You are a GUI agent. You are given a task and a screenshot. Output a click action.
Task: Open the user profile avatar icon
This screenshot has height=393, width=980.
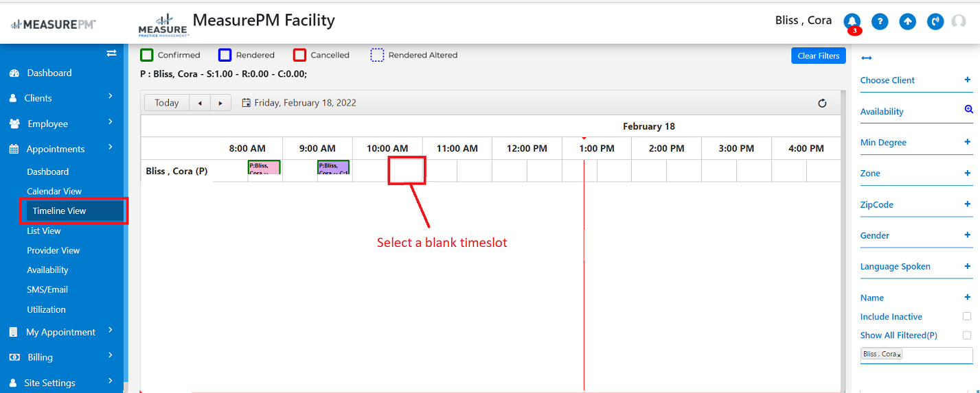[x=959, y=21]
